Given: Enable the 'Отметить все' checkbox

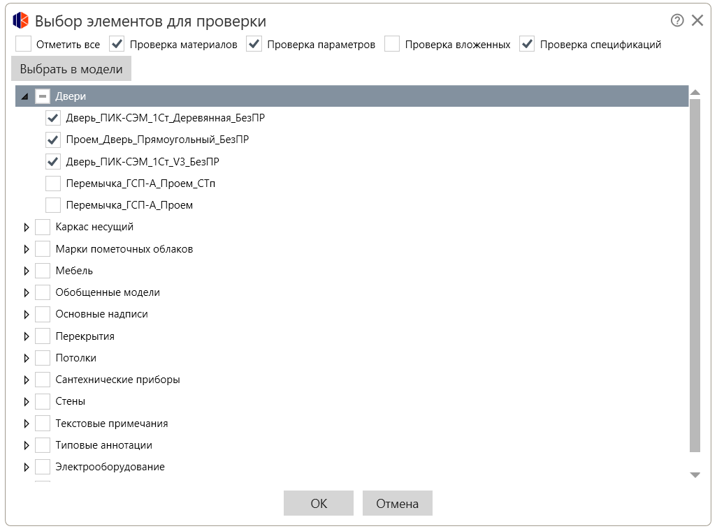Looking at the screenshot, I should click(x=24, y=44).
